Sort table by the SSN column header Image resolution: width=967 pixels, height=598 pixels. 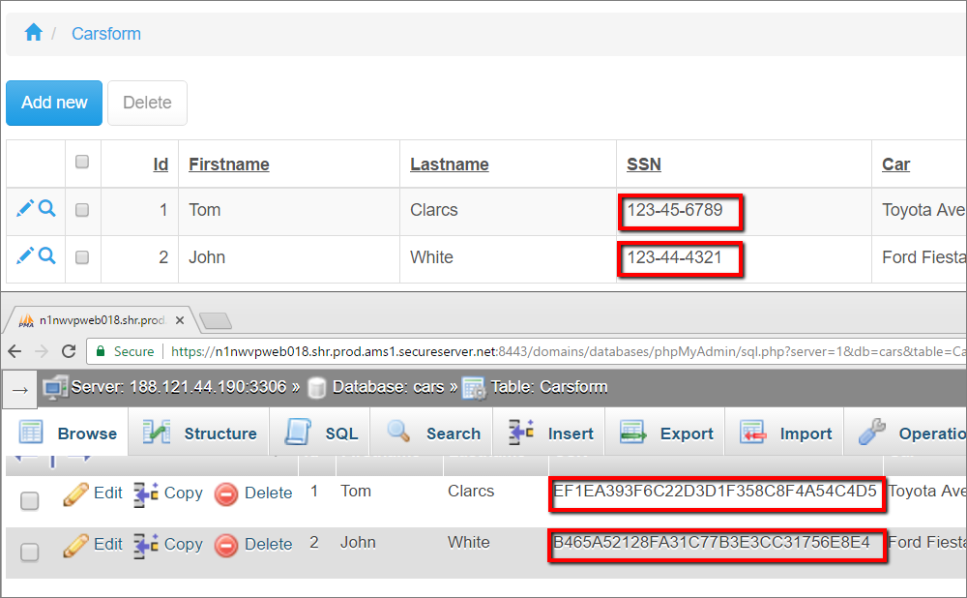(x=644, y=164)
